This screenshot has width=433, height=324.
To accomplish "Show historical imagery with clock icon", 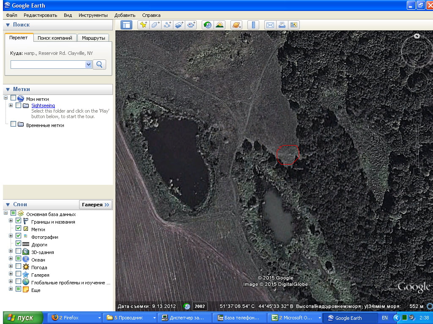I will [208, 25].
